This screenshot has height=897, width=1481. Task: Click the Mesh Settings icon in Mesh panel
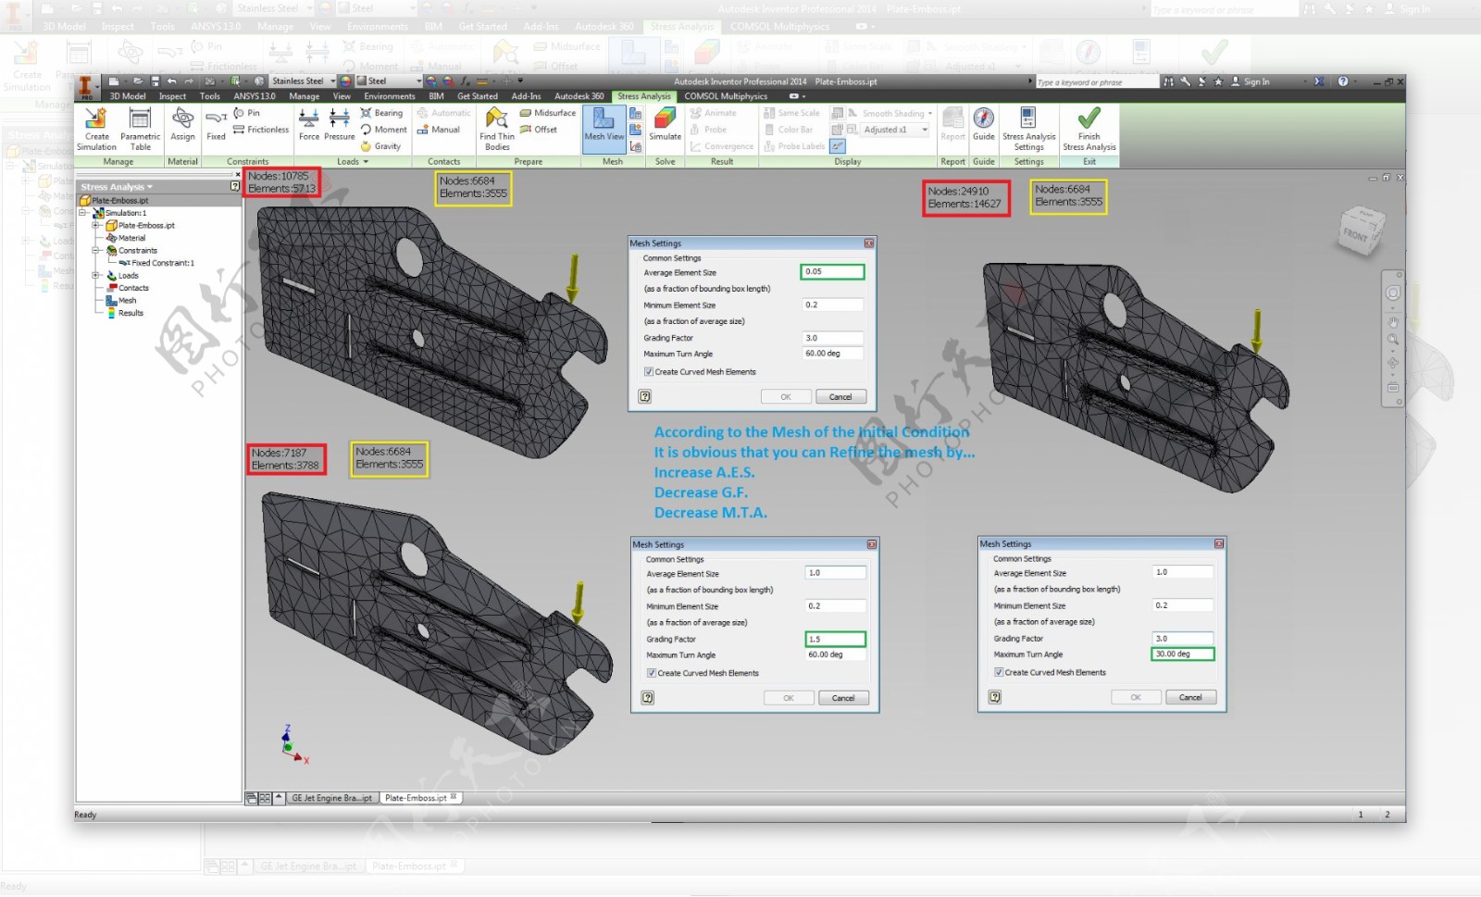[x=636, y=113]
